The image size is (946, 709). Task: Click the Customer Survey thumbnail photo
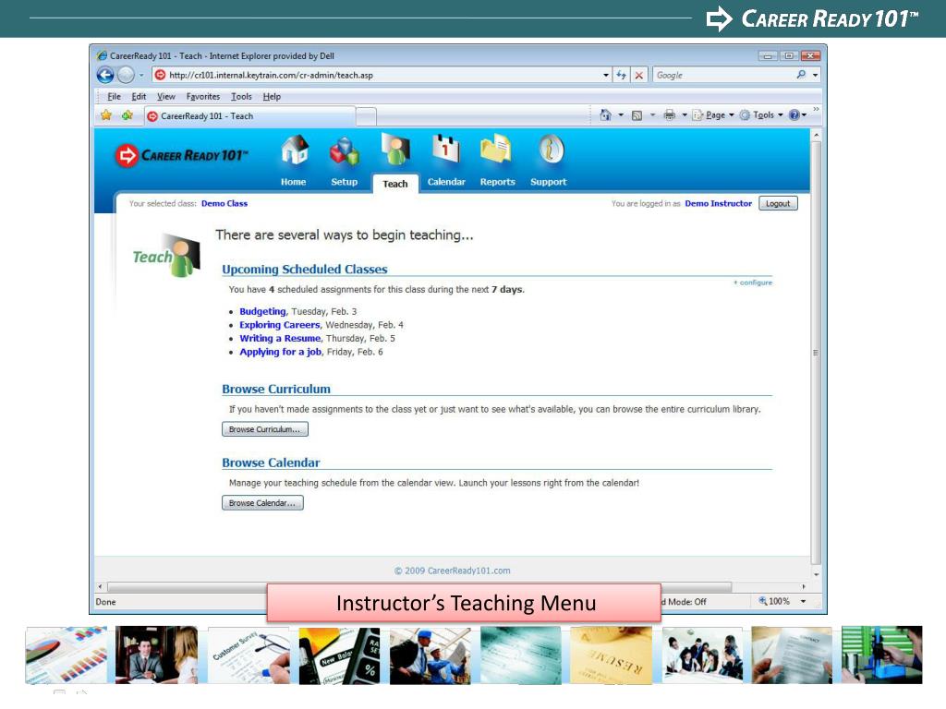point(249,655)
